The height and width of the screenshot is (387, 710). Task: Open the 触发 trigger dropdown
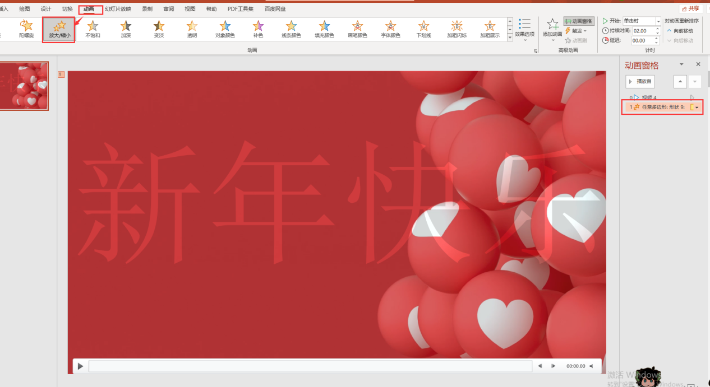[x=576, y=31]
